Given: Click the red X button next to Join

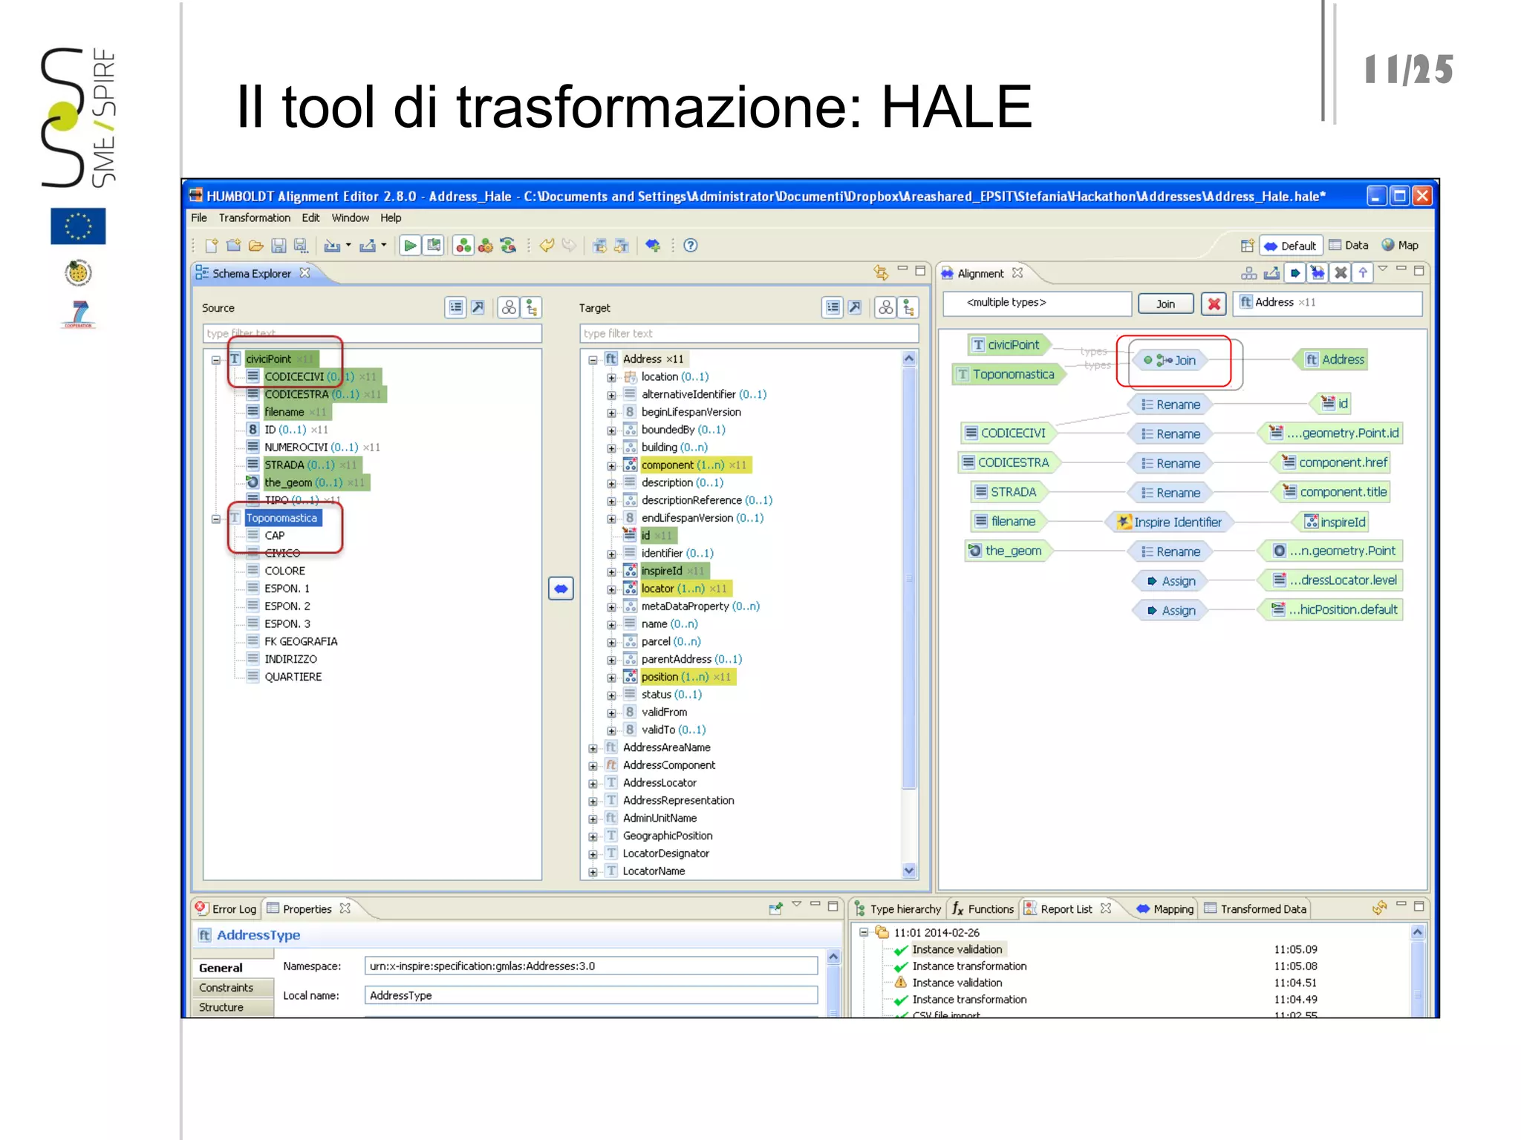Looking at the screenshot, I should [1214, 304].
